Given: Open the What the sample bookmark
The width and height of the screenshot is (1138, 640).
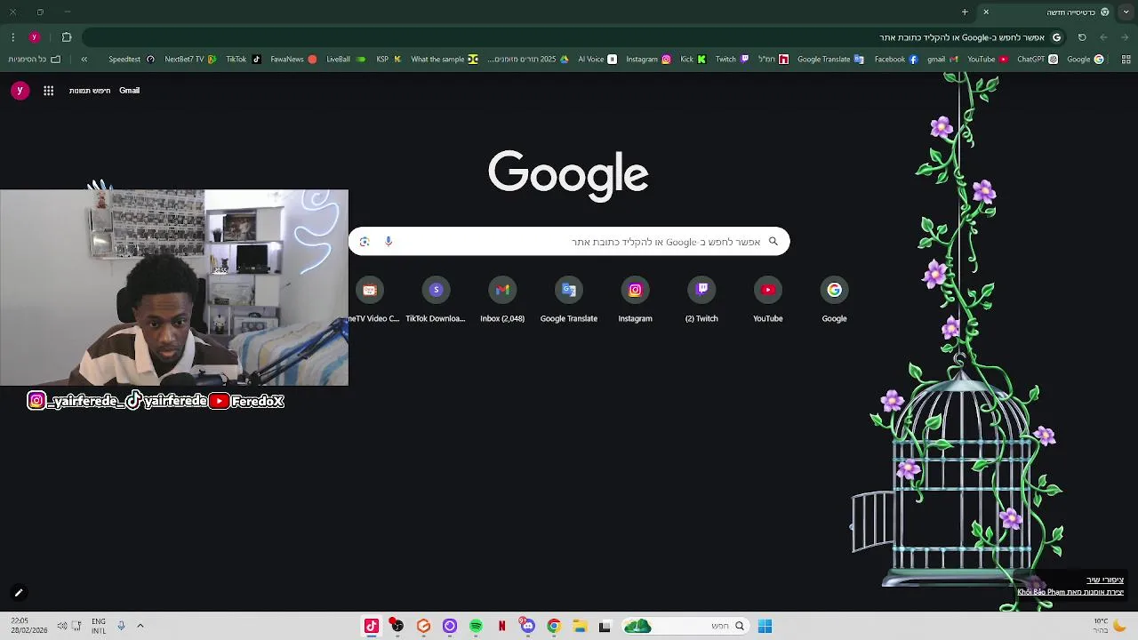Looking at the screenshot, I should (445, 60).
